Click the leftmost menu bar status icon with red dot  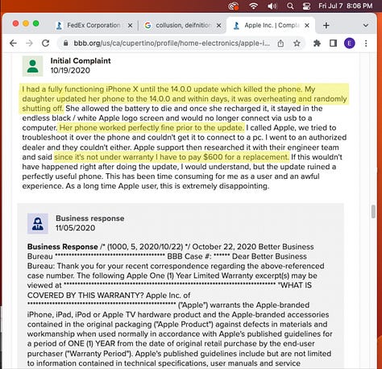click(x=233, y=6)
